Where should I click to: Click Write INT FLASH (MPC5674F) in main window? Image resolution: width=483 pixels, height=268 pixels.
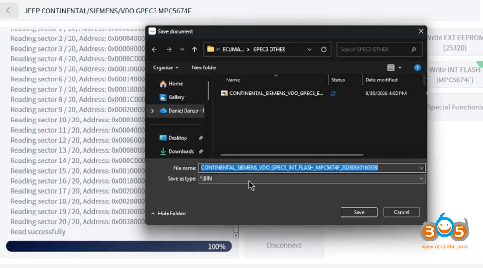click(455, 75)
